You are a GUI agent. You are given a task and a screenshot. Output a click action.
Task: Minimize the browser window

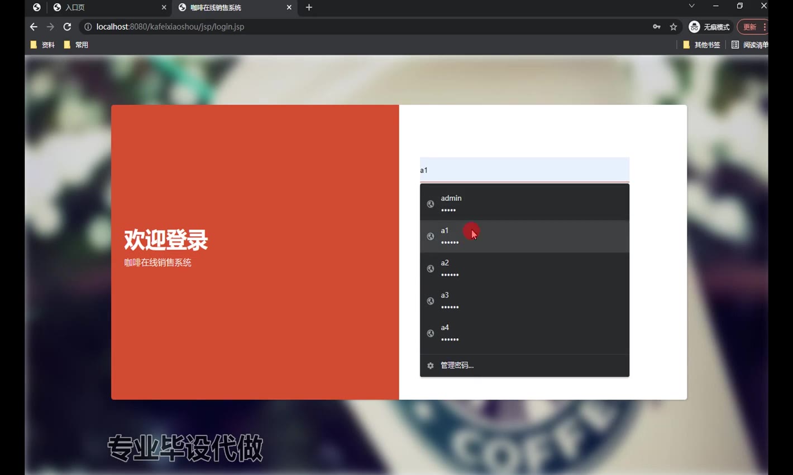[x=715, y=6]
